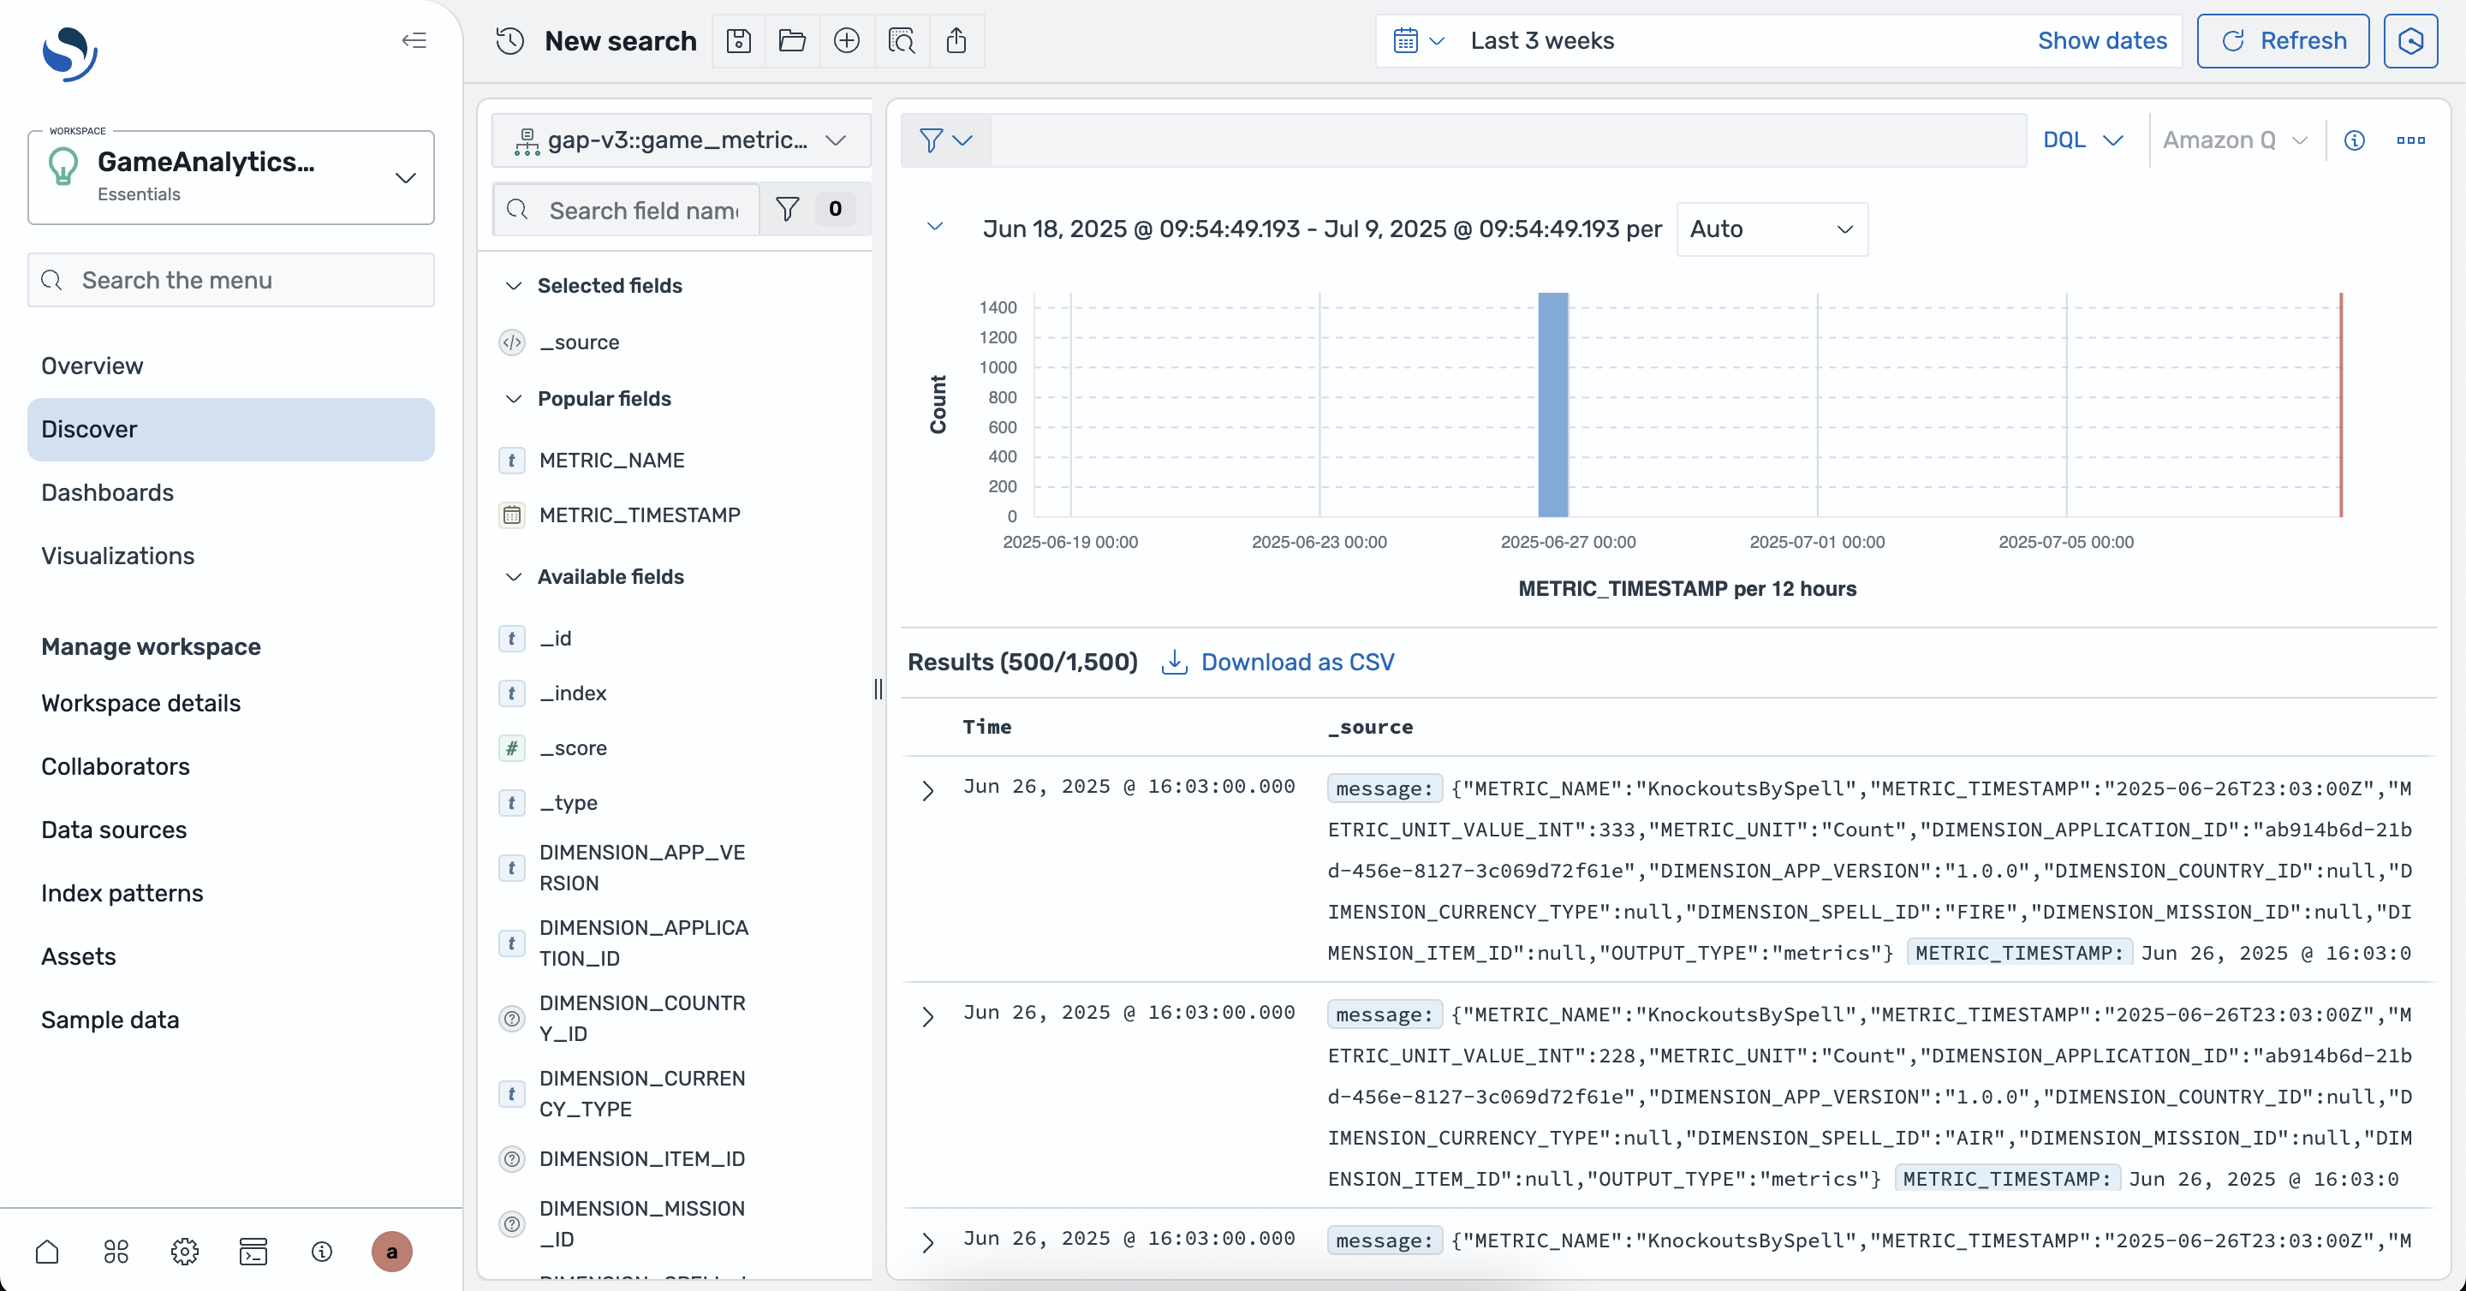Click the Save search icon
This screenshot has height=1291, width=2466.
click(x=739, y=40)
